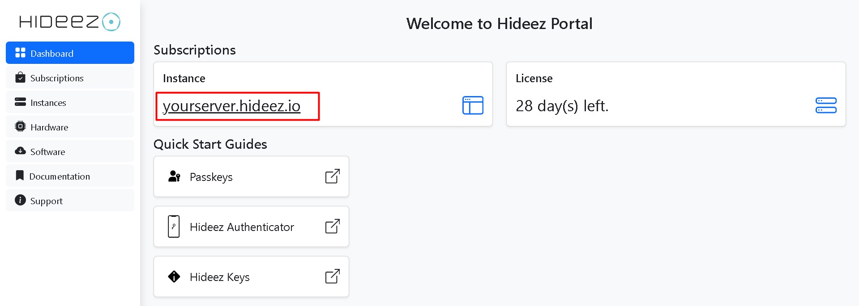Open the instance window icon
Image resolution: width=859 pixels, height=306 pixels.
pyautogui.click(x=473, y=105)
